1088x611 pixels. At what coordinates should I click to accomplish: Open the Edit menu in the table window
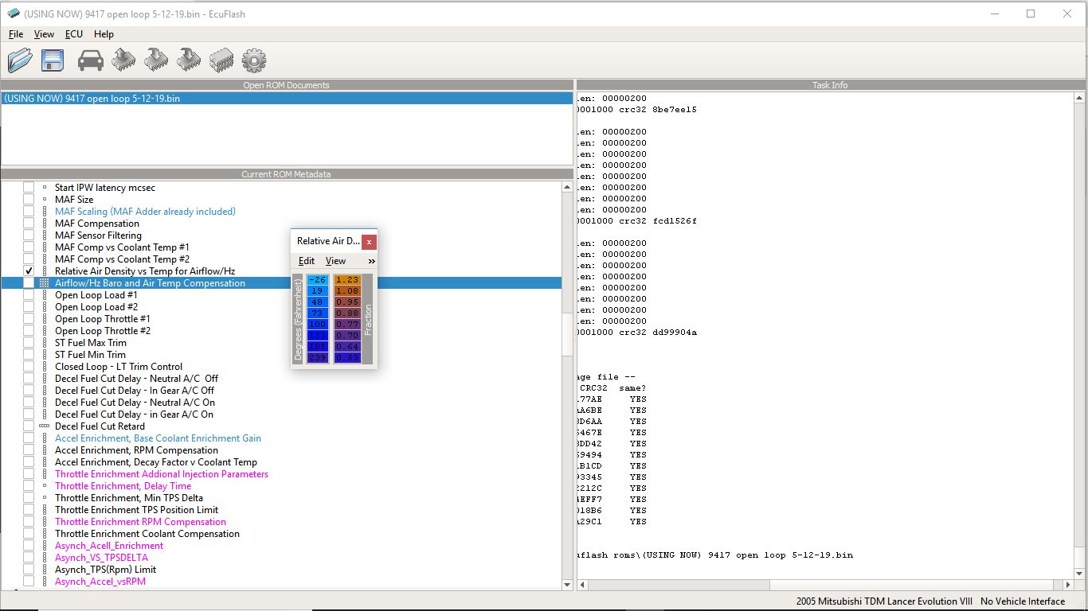307,261
